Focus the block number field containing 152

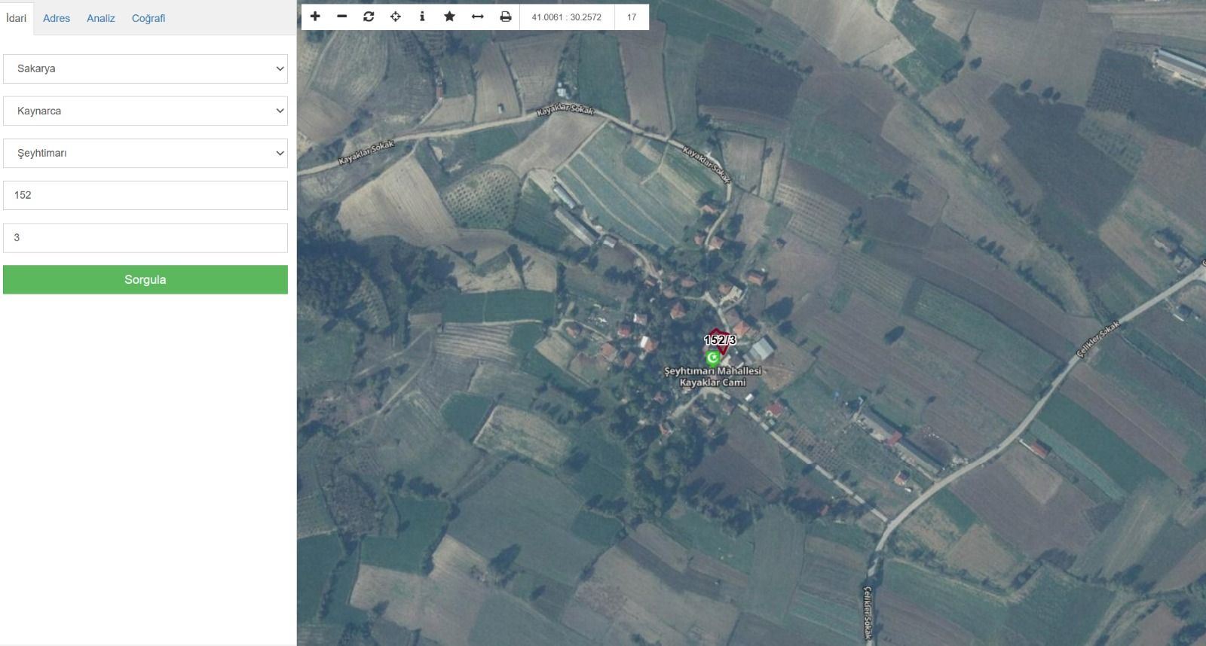tap(145, 195)
